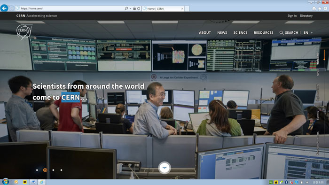Click the CERN logo
This screenshot has height=185, width=329.
pyautogui.click(x=24, y=32)
